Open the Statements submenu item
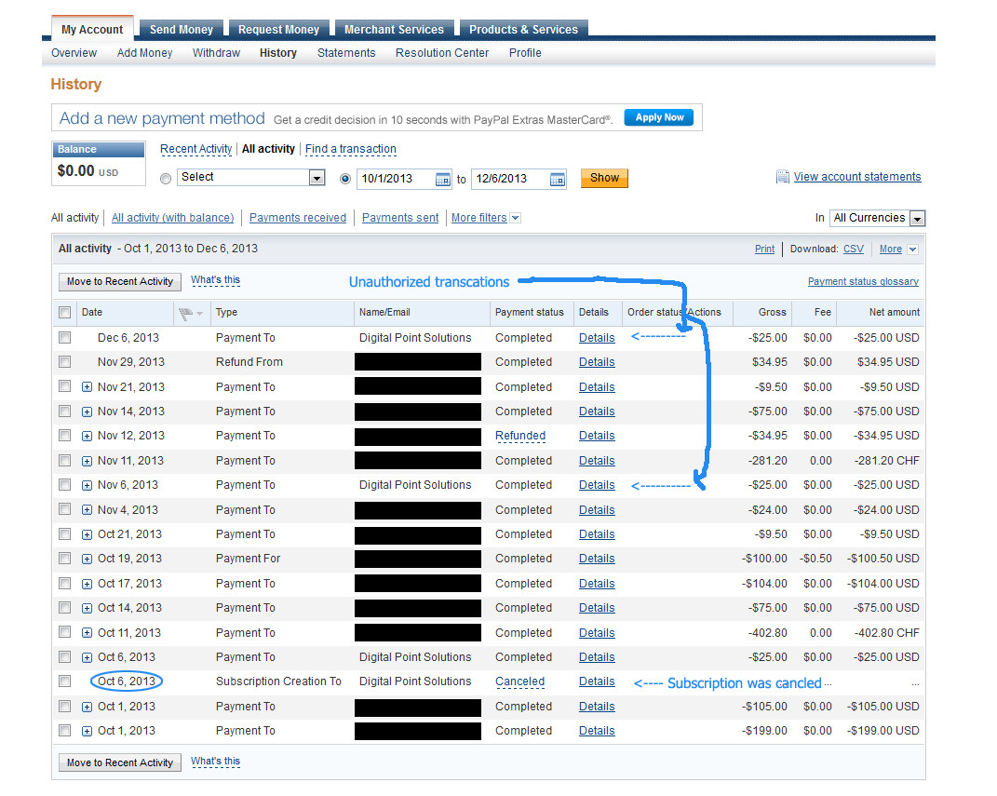The height and width of the screenshot is (796, 997). coord(346,53)
